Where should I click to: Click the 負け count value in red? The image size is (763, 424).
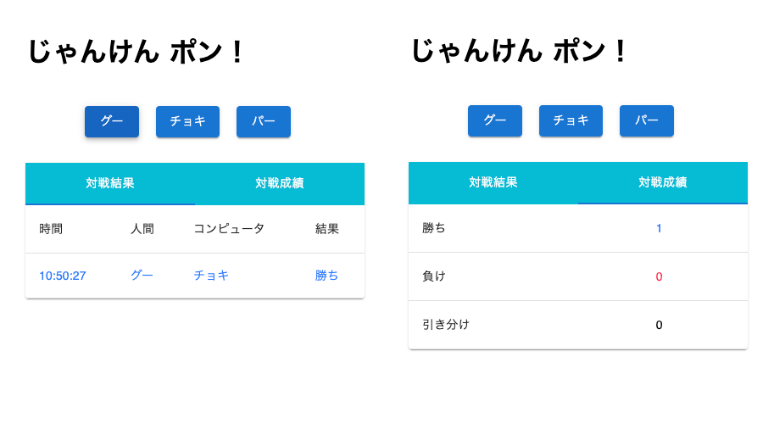[659, 276]
